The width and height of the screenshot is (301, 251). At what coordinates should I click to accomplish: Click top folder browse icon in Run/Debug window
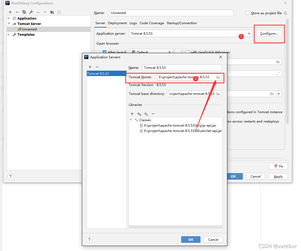pos(278,62)
